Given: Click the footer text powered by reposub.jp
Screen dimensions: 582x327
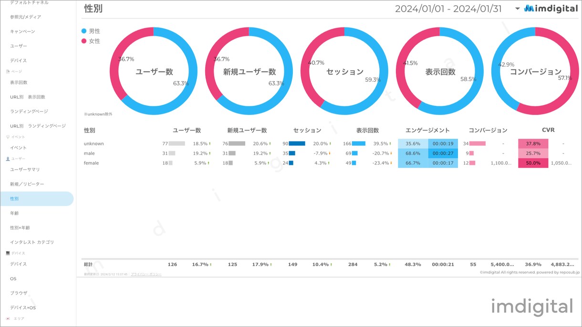Looking at the screenshot, I should tap(558, 273).
